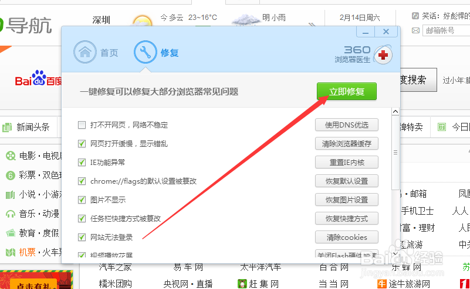Click the rainy cloud weather icon
This screenshot has width=470, height=289.
[x=246, y=20]
